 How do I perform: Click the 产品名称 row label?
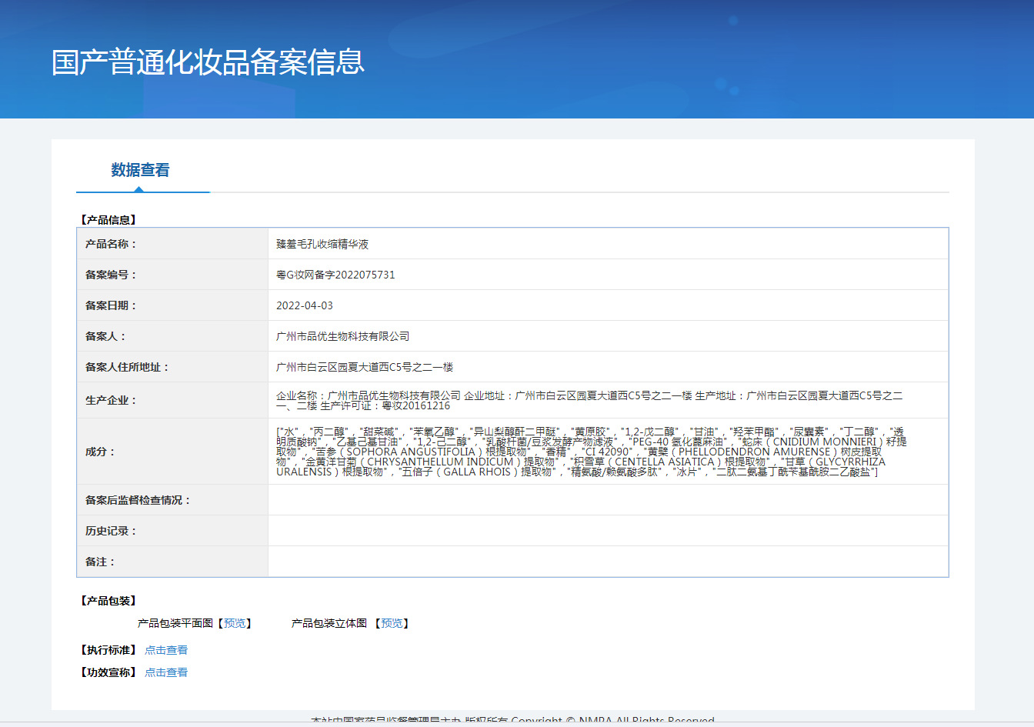[111, 244]
